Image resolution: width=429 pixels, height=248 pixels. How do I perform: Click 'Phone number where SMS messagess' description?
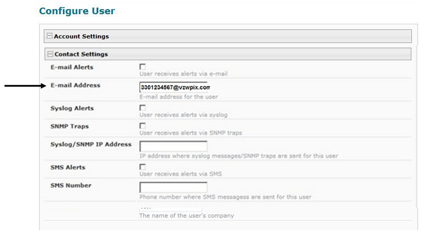coord(225,197)
